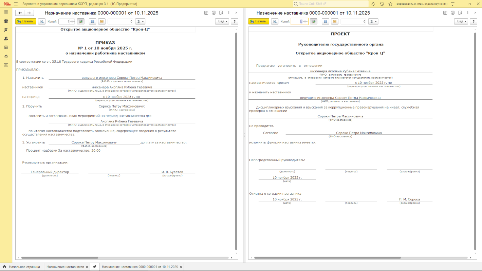Click 'Печать' button in left document
Viewport: 482px width, 271px height.
pos(25,21)
